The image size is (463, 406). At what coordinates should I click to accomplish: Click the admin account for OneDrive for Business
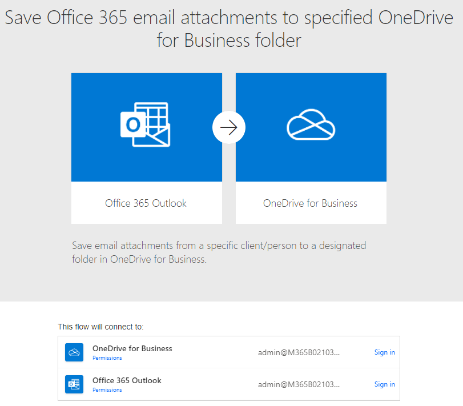(299, 352)
